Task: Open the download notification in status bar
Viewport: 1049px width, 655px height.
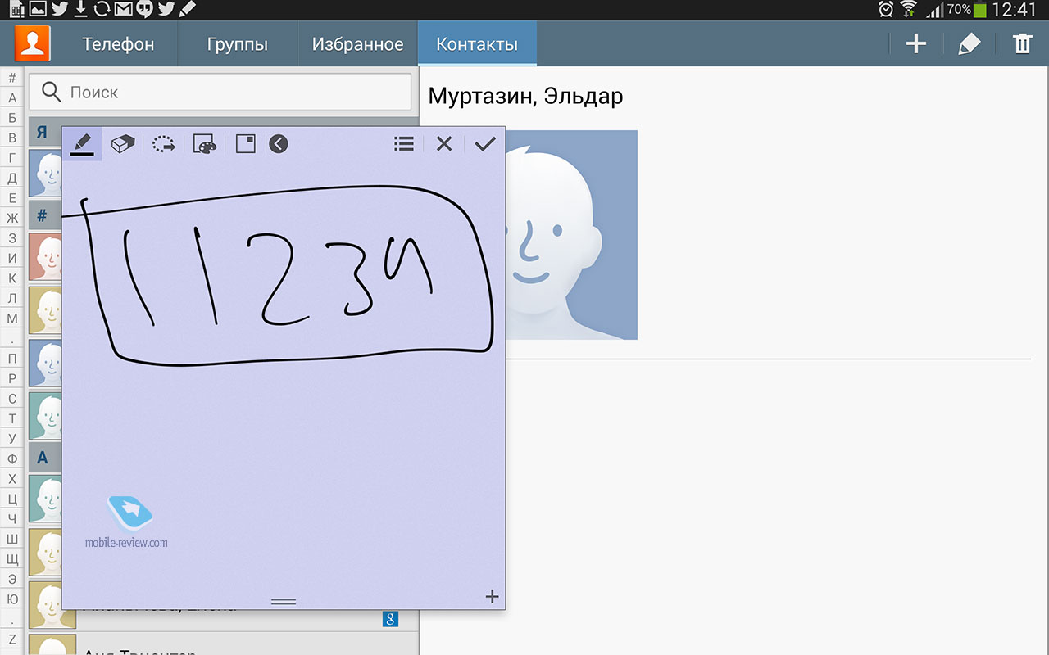Action: click(x=80, y=10)
